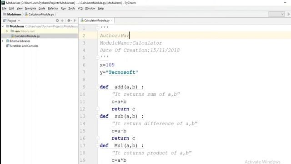Click 'sub(a,b)' function definition
The width and height of the screenshot is (291, 164).
coord(126,116)
